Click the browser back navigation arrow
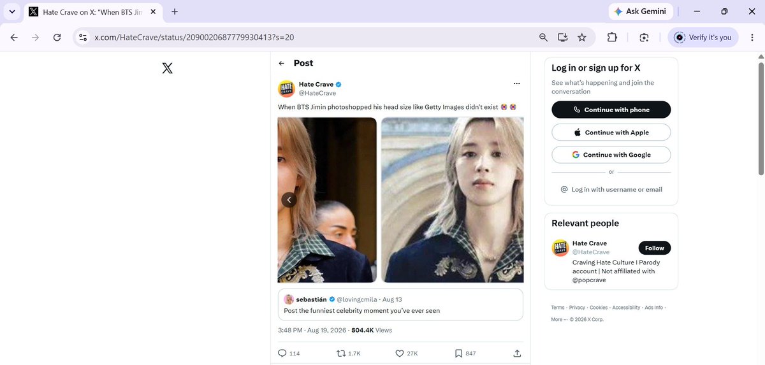The width and height of the screenshot is (765, 365). tap(14, 38)
